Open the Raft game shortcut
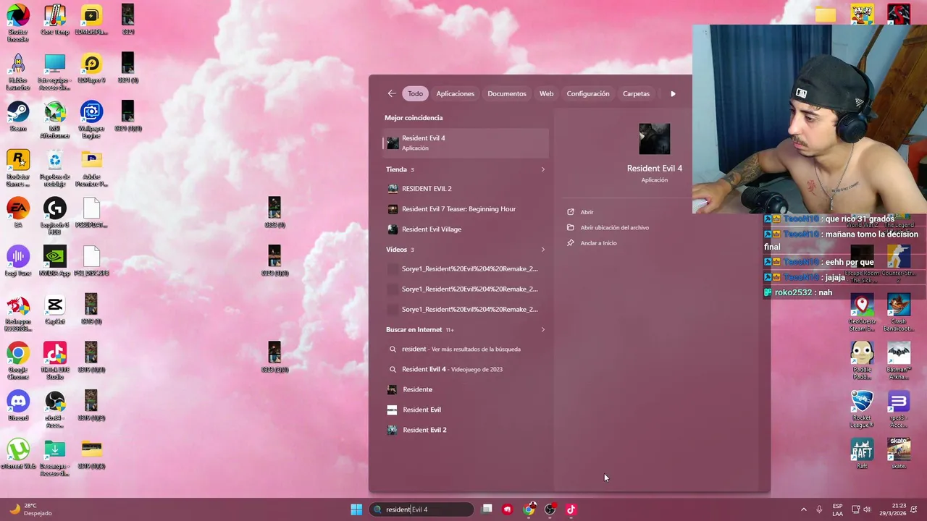927x521 pixels. point(862,454)
